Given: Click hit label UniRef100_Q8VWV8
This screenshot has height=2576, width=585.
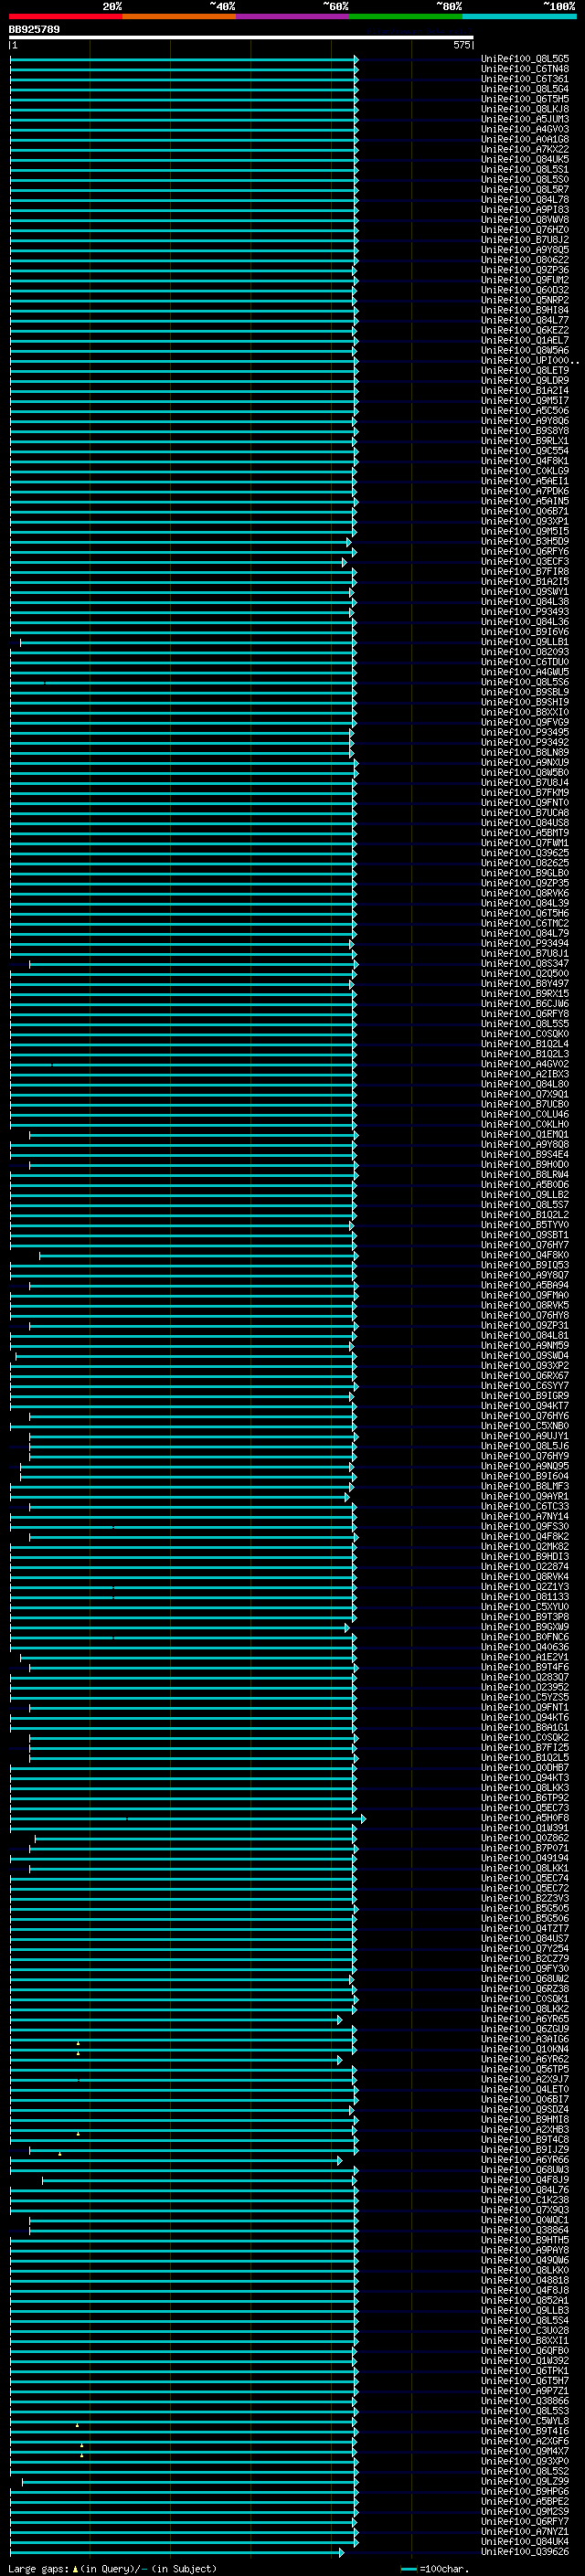Looking at the screenshot, I should tap(525, 220).
